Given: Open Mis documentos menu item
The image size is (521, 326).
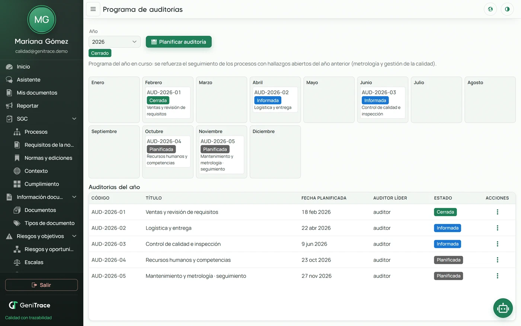Looking at the screenshot, I should tap(41, 93).
